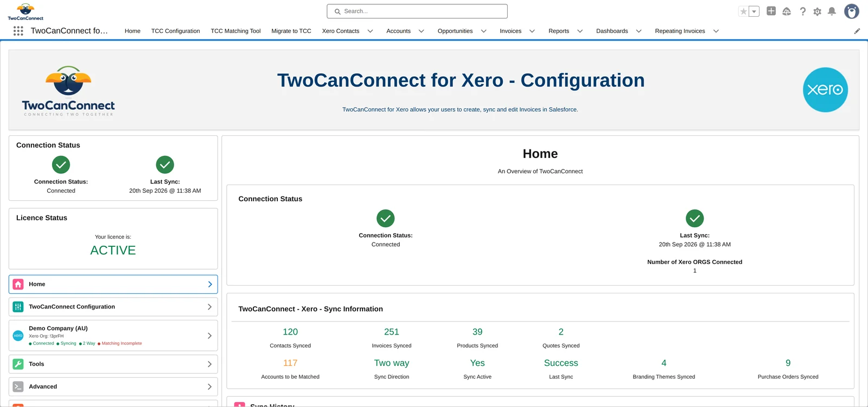Expand the Invoices tab chevron

tap(532, 31)
